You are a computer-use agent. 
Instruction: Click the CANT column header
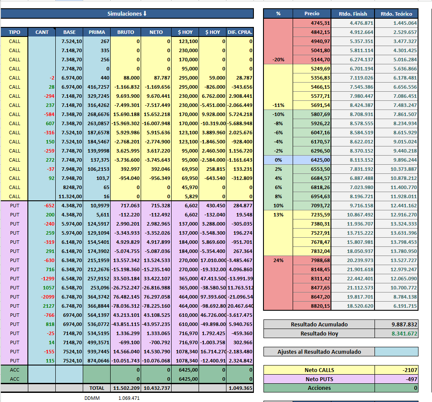coord(42,32)
